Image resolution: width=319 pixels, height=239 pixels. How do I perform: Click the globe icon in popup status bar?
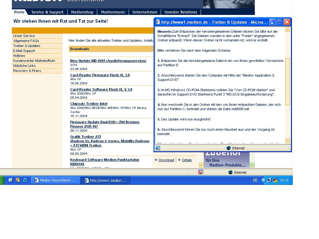click(x=228, y=148)
